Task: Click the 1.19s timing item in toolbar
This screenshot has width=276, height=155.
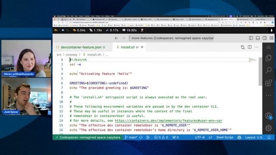Action: pyautogui.click(x=96, y=30)
